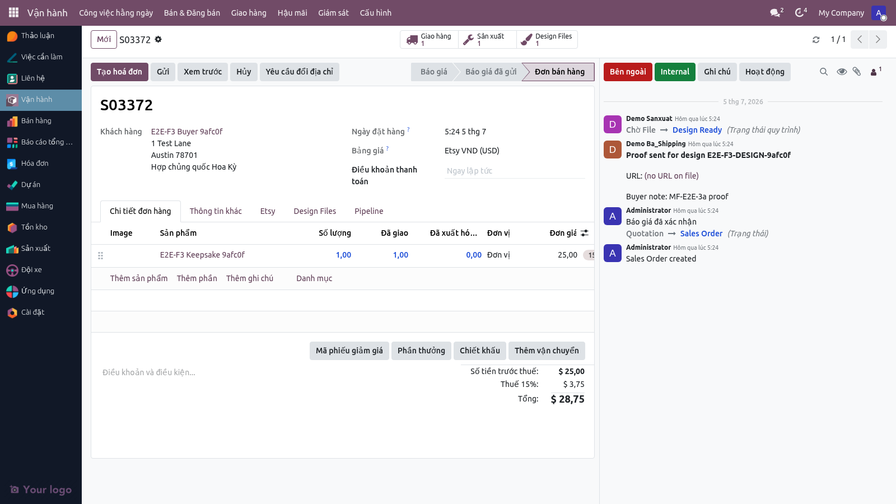Open the Hậu mãi menu
896x504 pixels.
pyautogui.click(x=292, y=13)
